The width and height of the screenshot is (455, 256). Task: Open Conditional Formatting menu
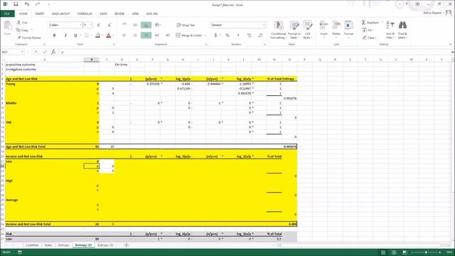pos(278,30)
